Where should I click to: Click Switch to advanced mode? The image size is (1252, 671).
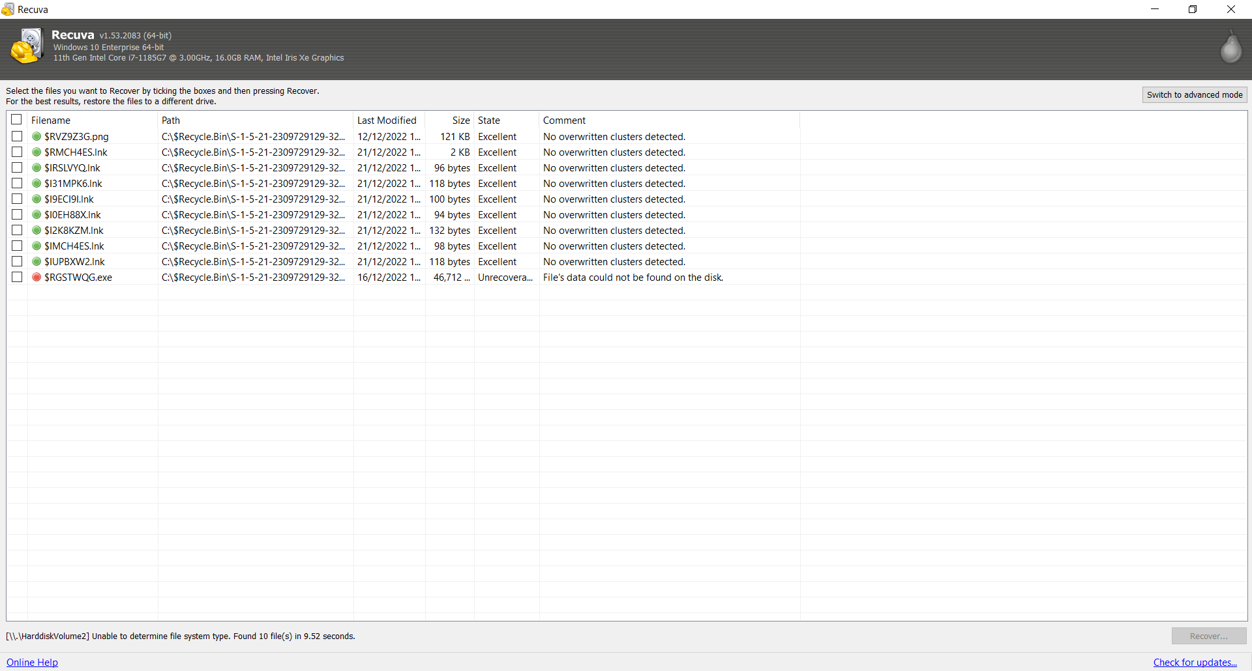point(1195,94)
